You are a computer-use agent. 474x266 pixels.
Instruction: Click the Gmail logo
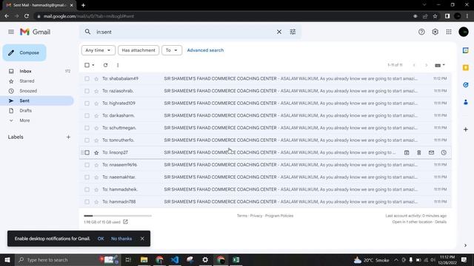click(35, 32)
